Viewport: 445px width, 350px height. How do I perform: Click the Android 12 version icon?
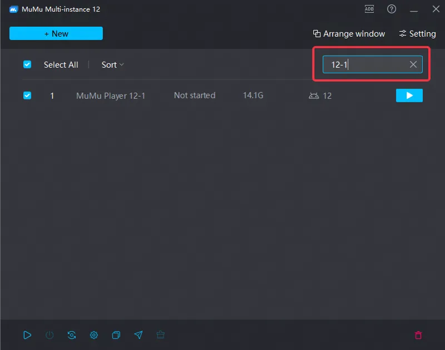coord(314,96)
